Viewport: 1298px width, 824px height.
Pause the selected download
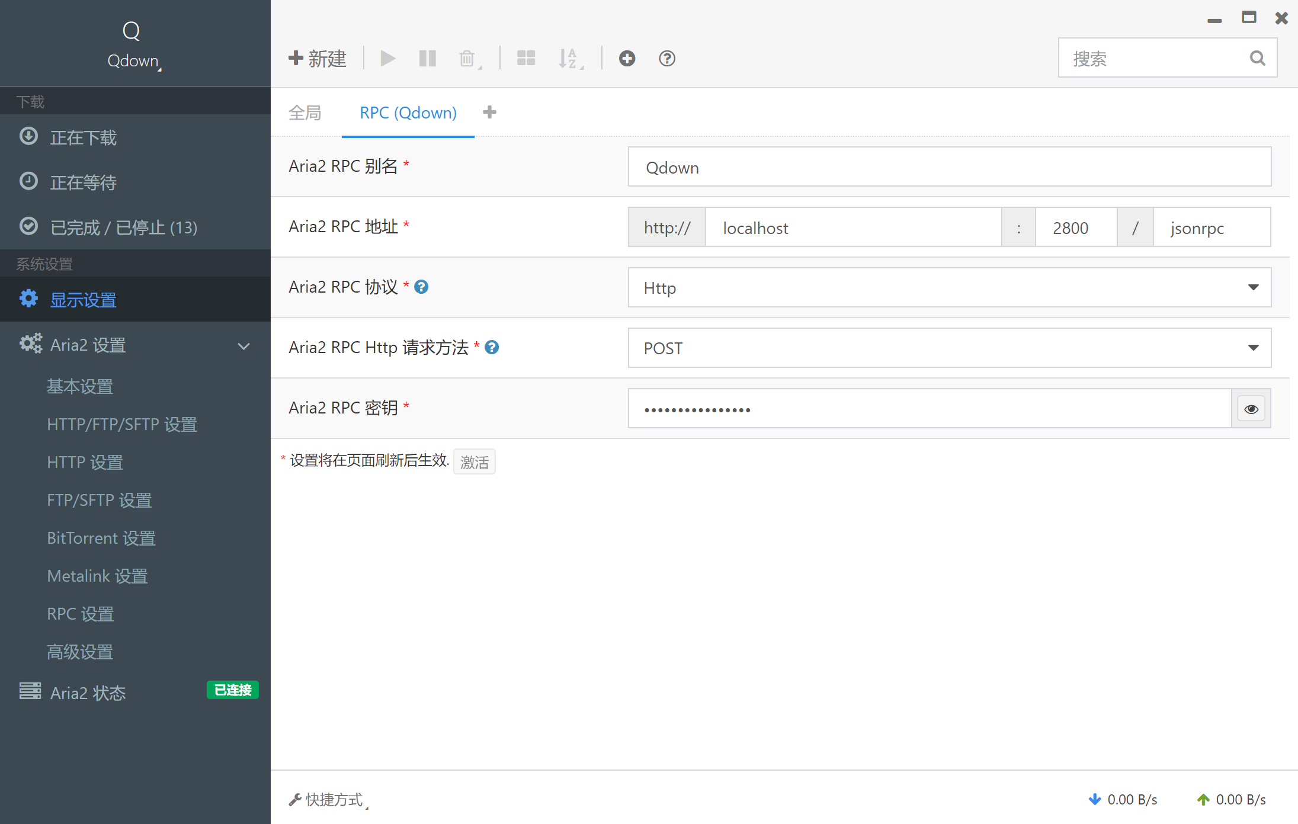pos(427,58)
